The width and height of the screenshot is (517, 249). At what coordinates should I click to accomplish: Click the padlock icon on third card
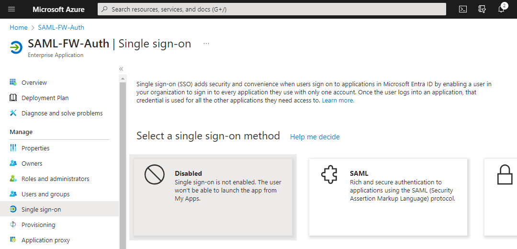click(x=505, y=176)
